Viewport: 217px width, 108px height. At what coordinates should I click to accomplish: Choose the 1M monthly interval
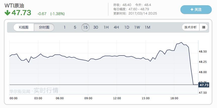(147, 27)
